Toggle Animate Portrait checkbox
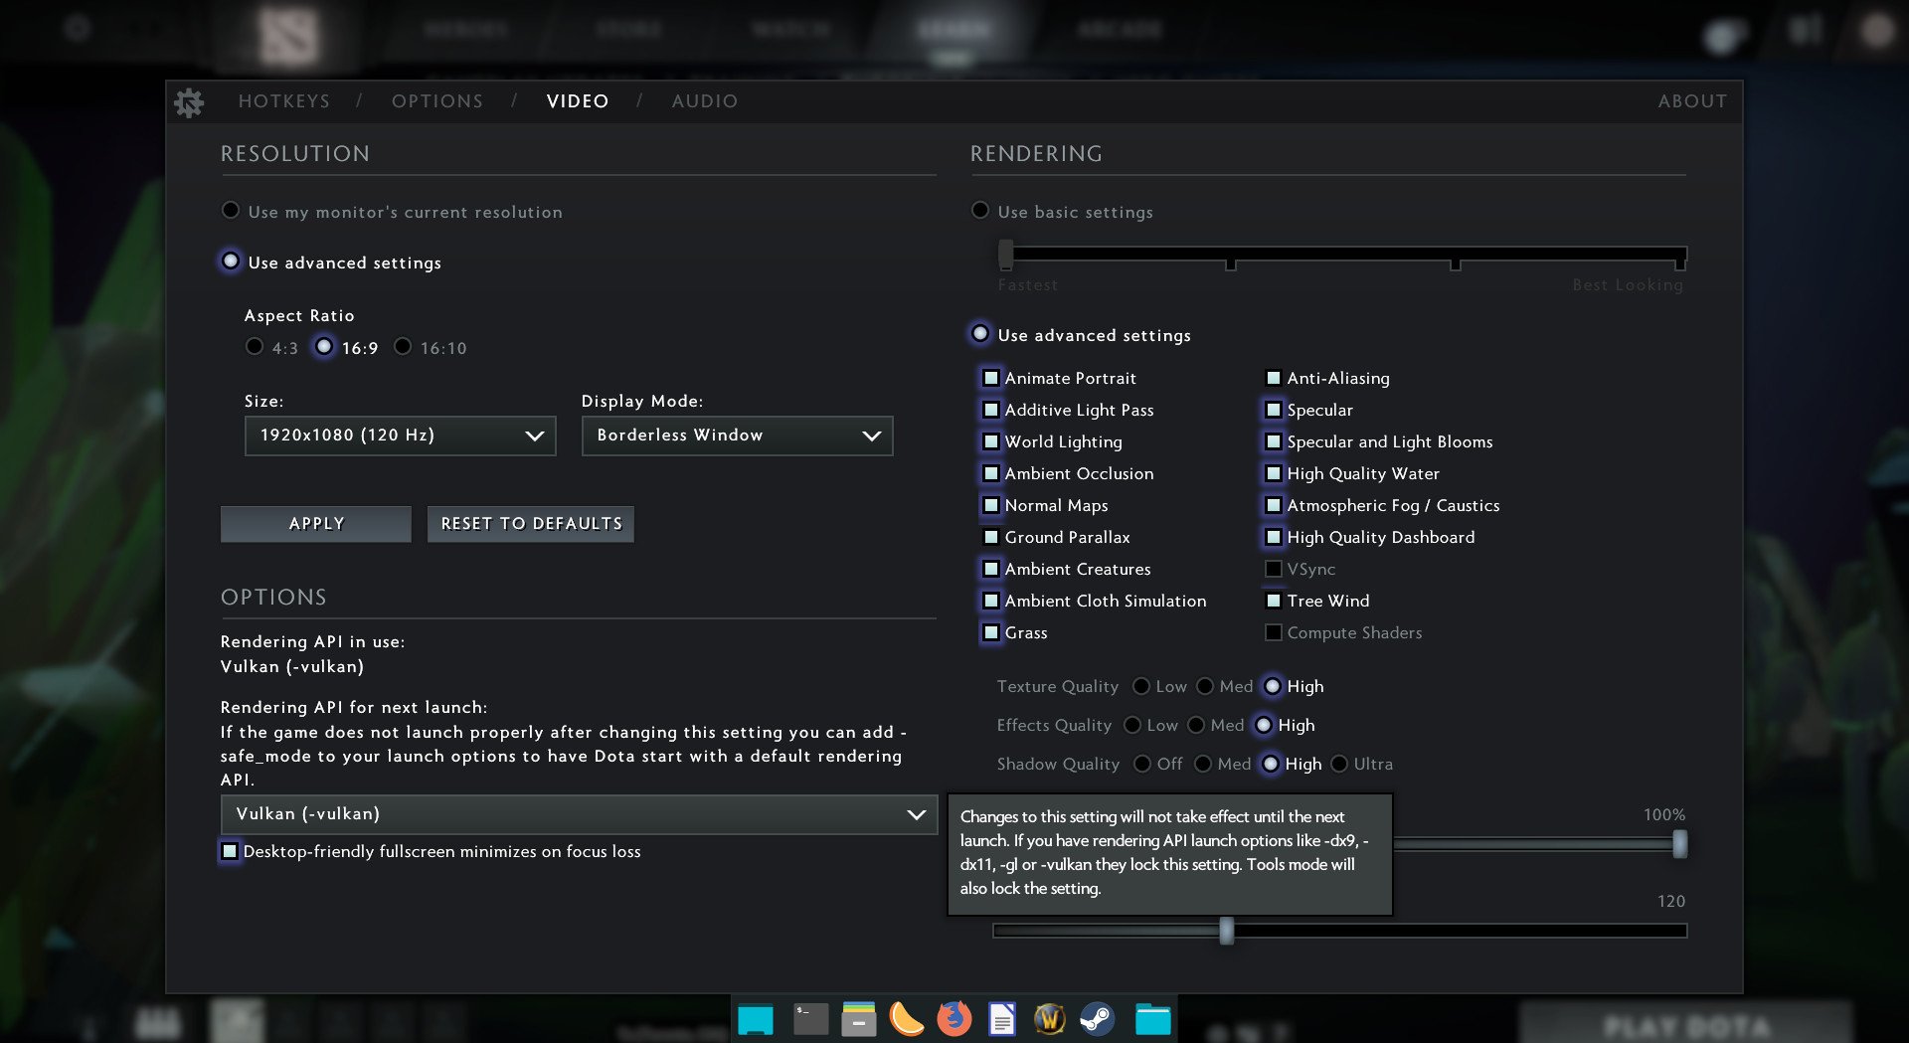Viewport: 1909px width, 1043px height. [991, 378]
